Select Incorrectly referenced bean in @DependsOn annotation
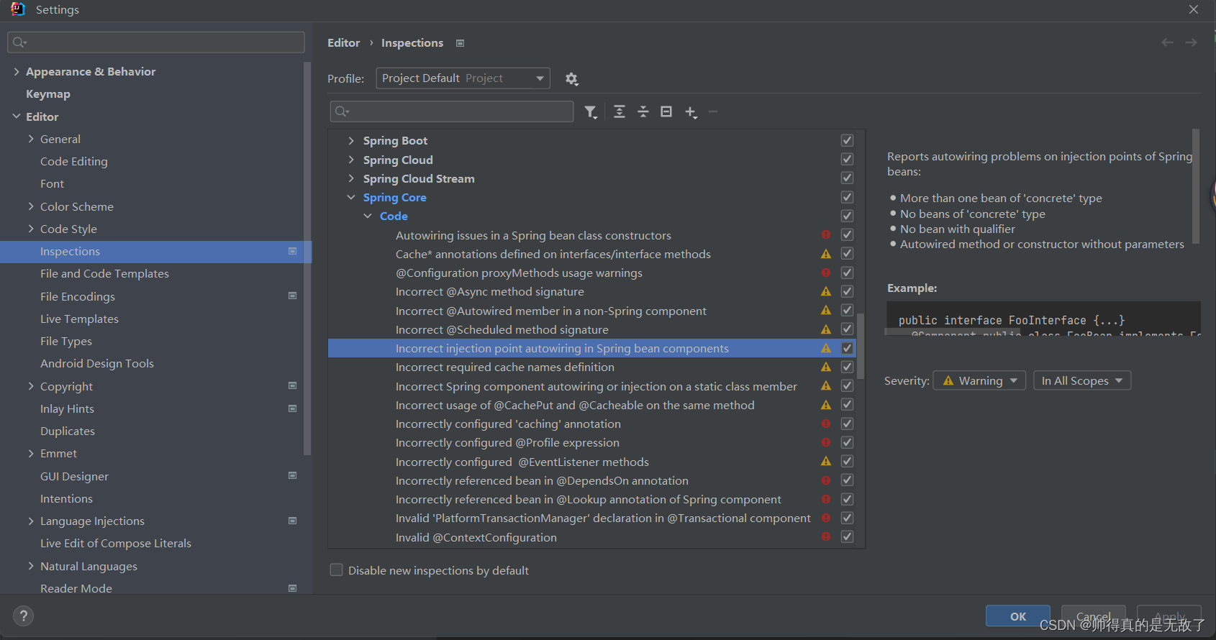The image size is (1216, 640). (x=542, y=480)
